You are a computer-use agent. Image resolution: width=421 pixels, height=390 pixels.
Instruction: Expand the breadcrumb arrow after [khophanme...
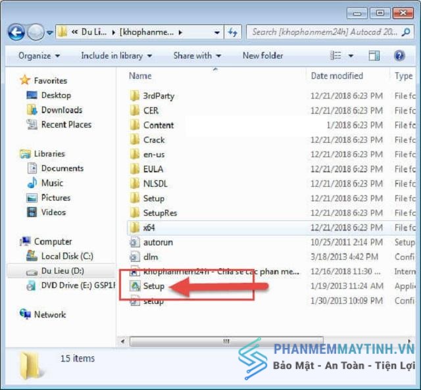[180, 32]
